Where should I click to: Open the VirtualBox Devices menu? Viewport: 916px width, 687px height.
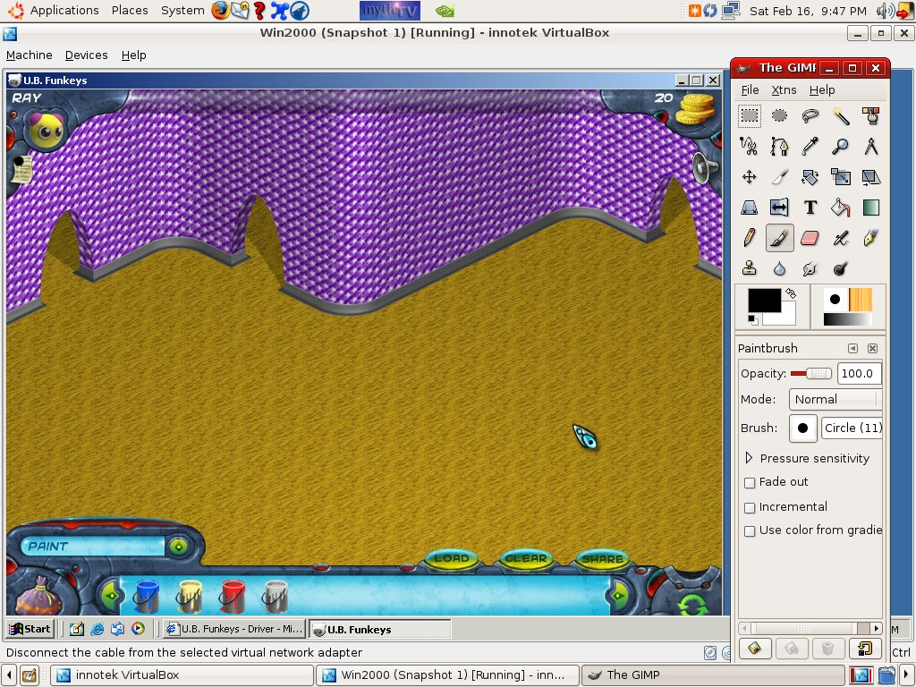click(86, 55)
